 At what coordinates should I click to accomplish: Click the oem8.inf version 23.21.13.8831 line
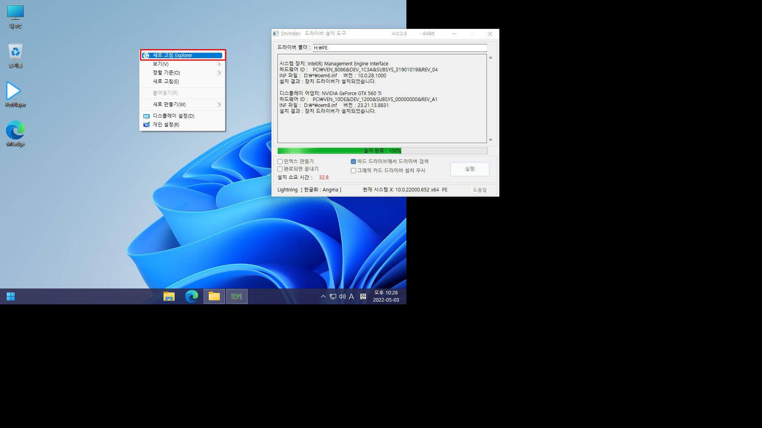click(x=334, y=105)
